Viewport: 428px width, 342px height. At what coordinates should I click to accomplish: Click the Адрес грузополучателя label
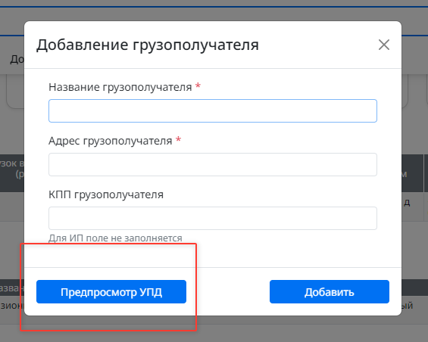click(x=111, y=141)
